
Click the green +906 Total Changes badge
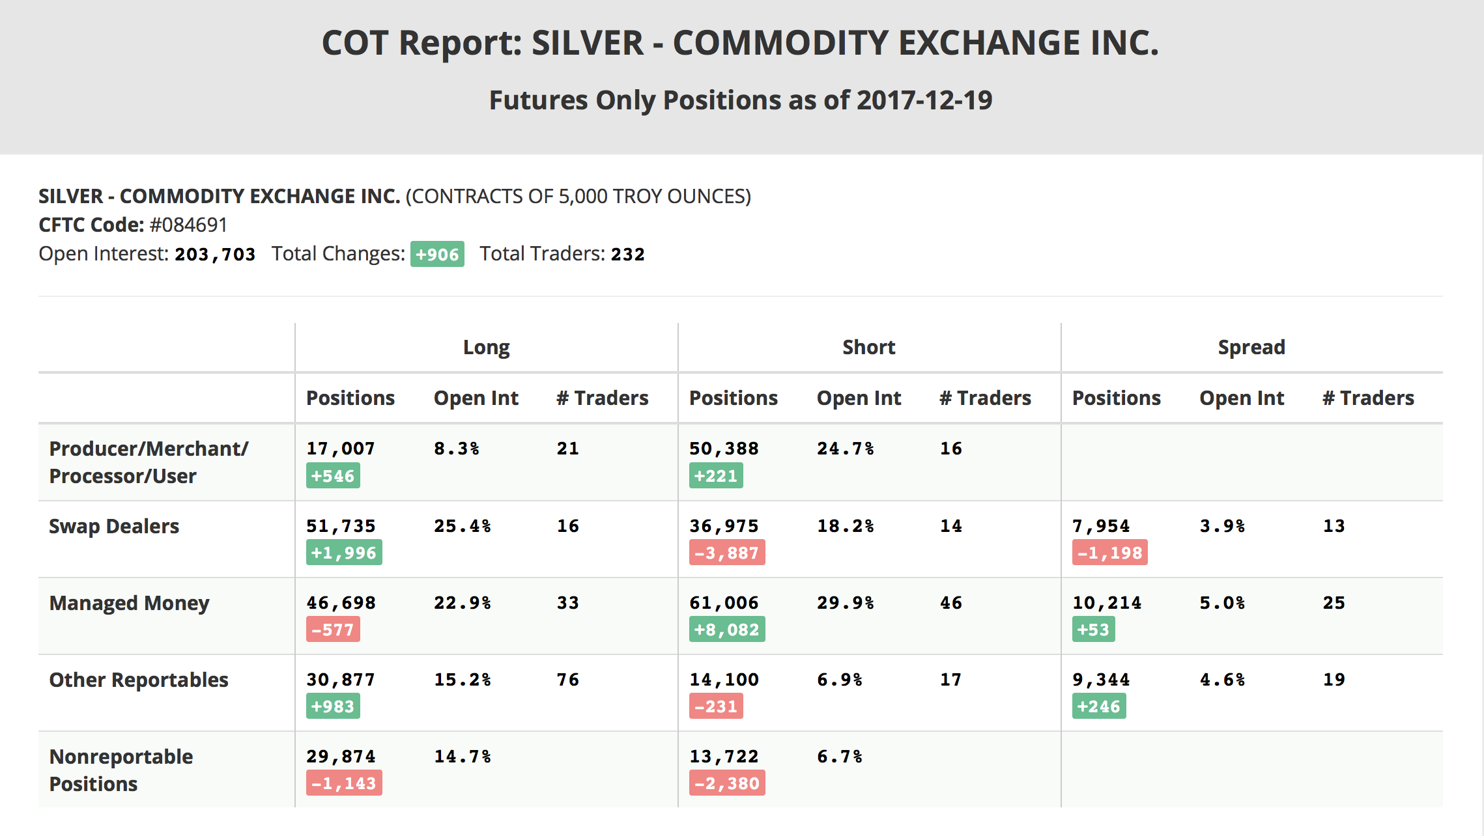point(437,254)
